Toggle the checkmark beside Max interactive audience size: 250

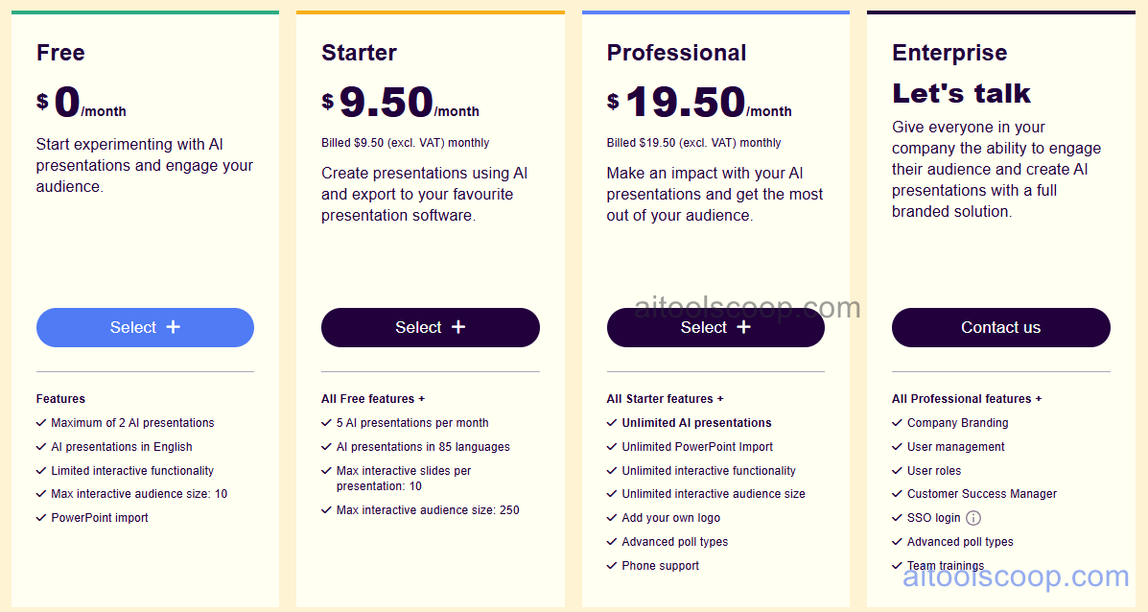(x=326, y=509)
